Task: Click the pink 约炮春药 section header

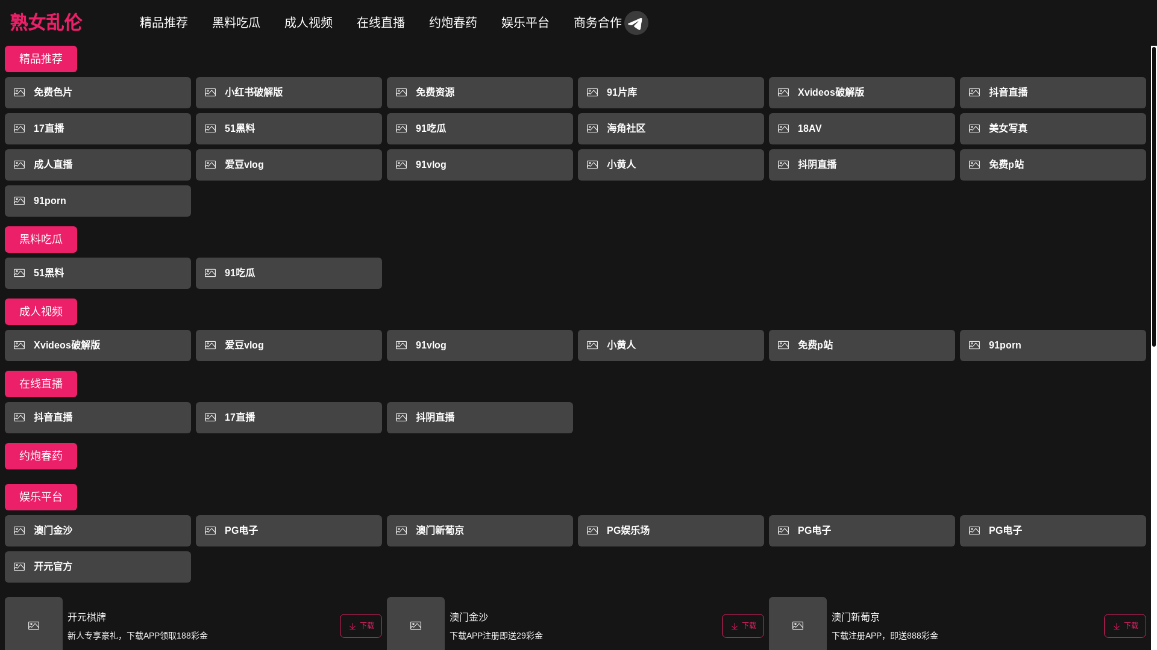Action: 41,456
